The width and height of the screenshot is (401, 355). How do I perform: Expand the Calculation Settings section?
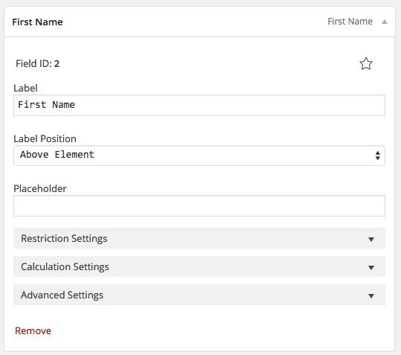(199, 266)
